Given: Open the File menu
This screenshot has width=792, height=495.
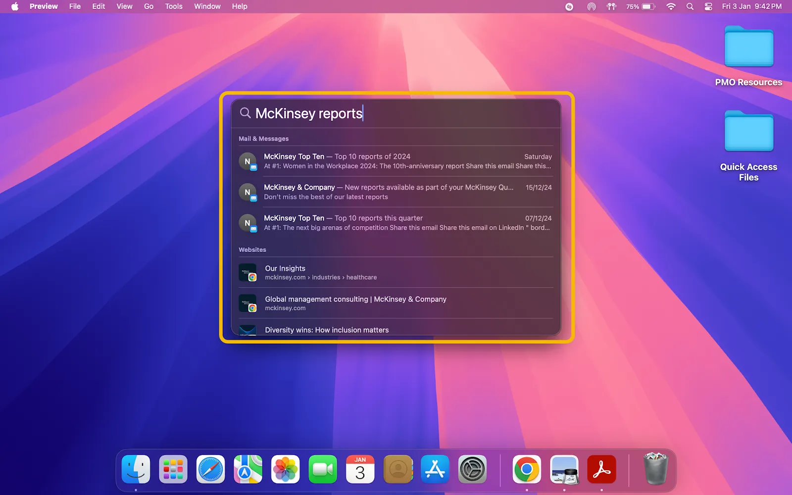Looking at the screenshot, I should [75, 6].
